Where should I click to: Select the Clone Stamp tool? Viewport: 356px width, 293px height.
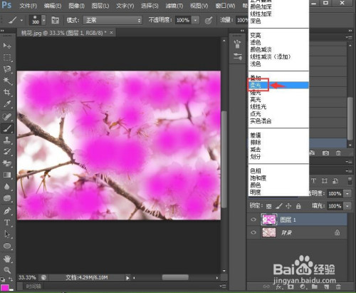(7, 140)
